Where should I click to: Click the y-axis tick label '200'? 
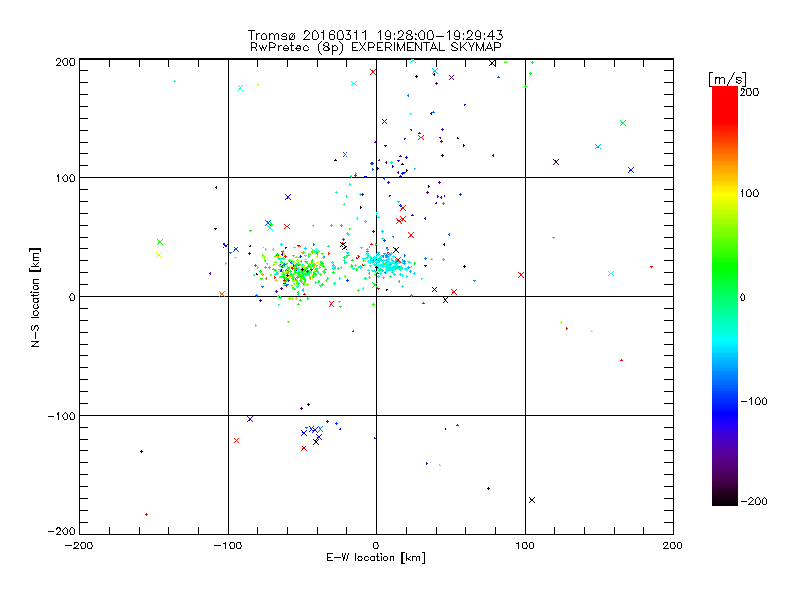tap(65, 62)
